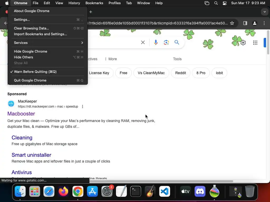Open Visual Studio Code from the Dock
This screenshot has width=270, height=202.
tap(165, 191)
